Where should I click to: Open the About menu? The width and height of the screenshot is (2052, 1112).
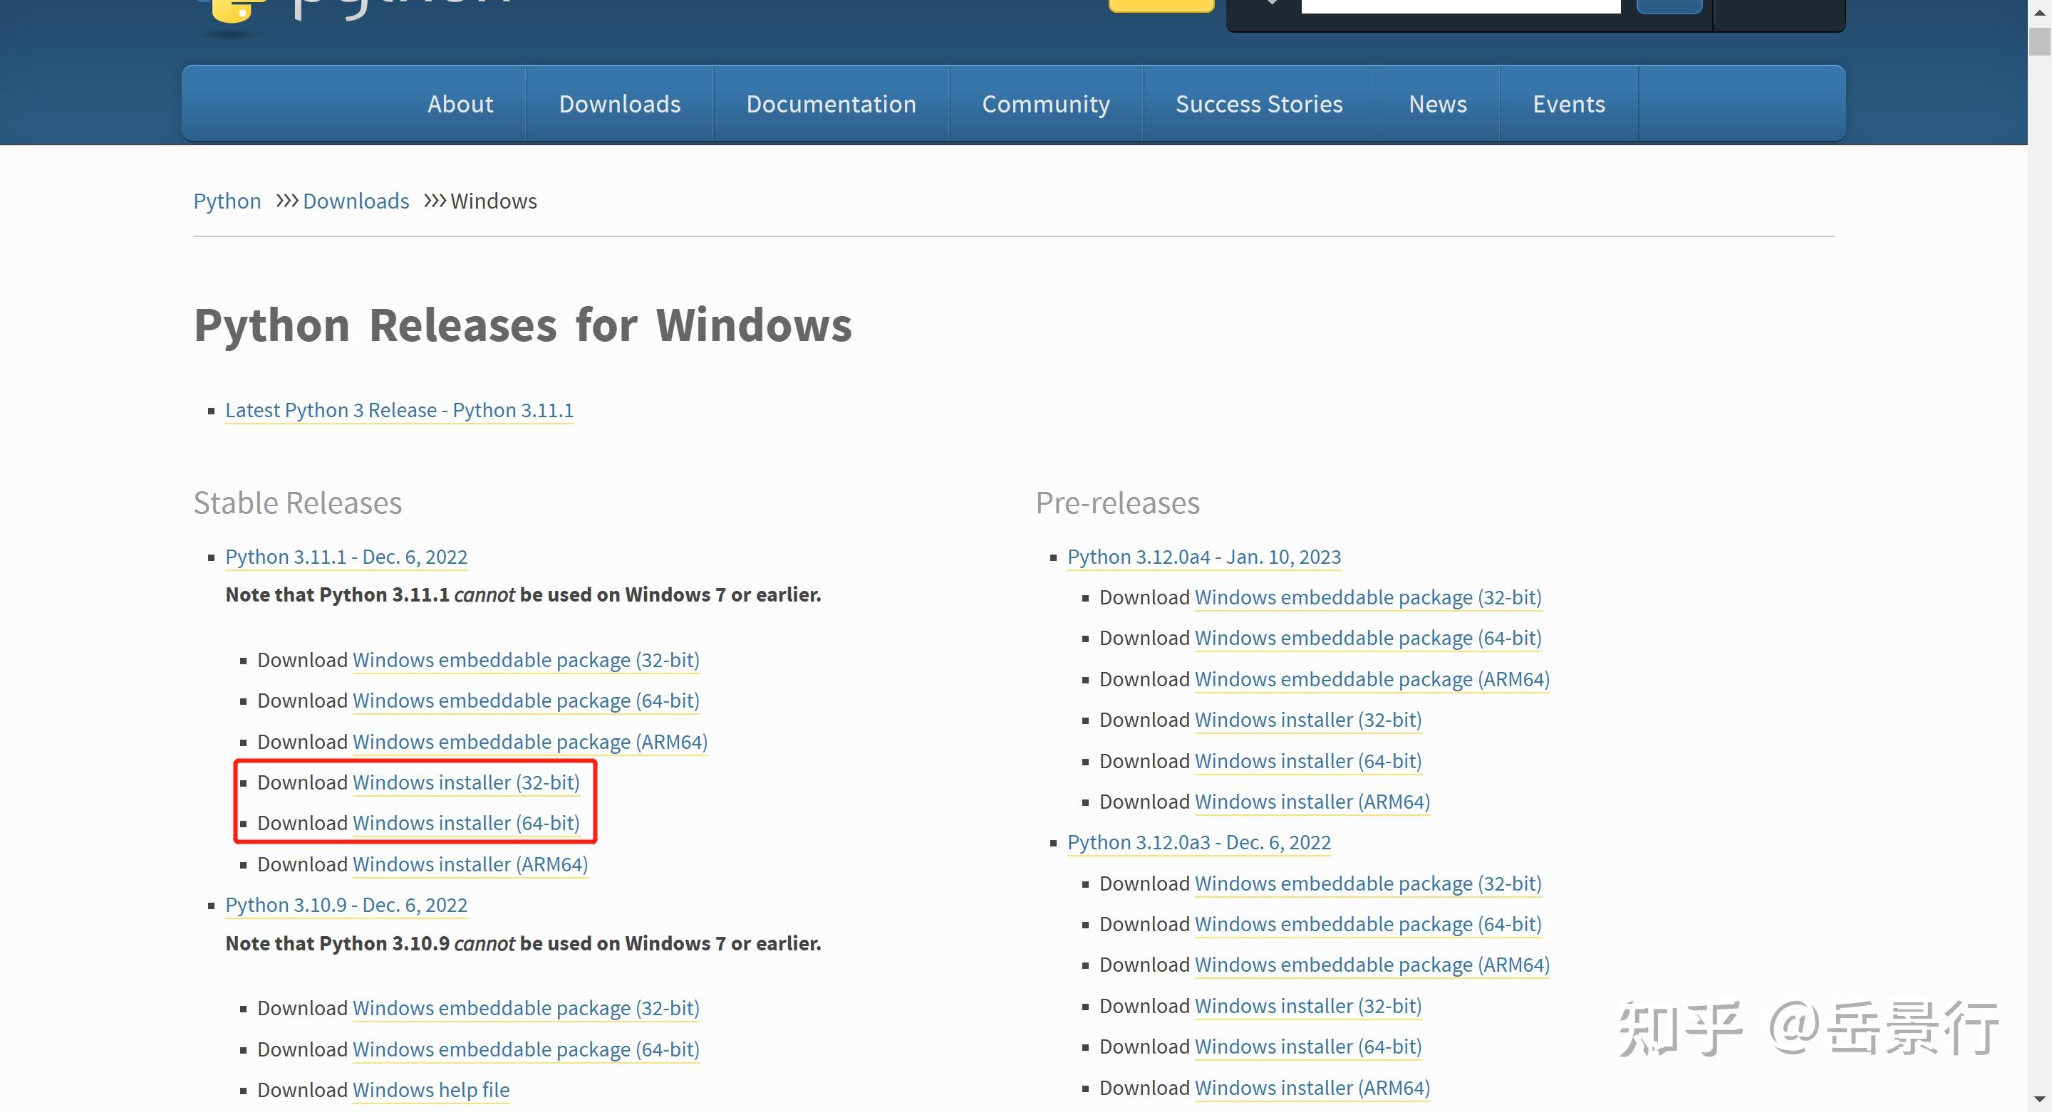pyautogui.click(x=460, y=103)
